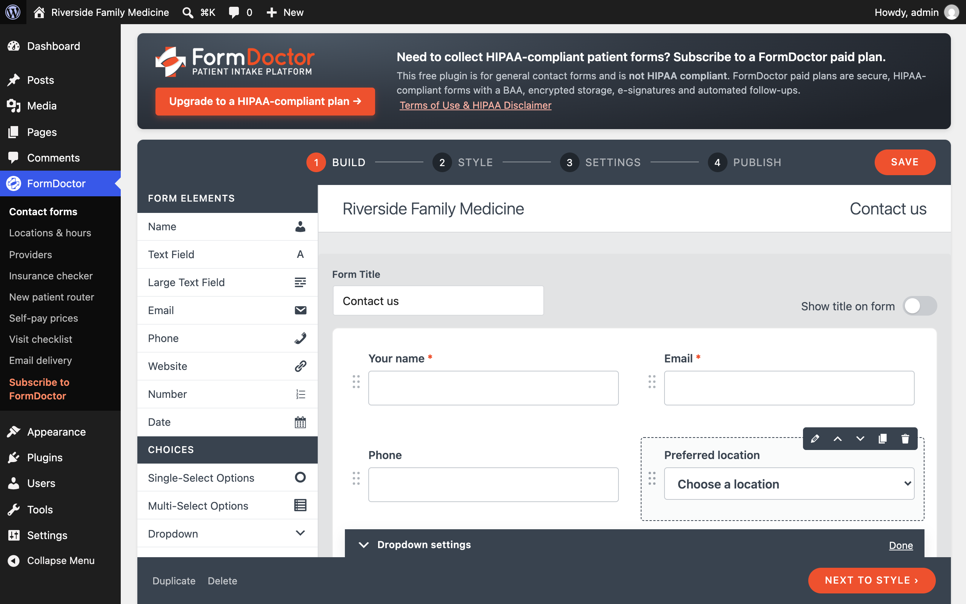This screenshot has width=966, height=604.
Task: Move Preferred location field up with arrow icon
Action: click(x=837, y=439)
